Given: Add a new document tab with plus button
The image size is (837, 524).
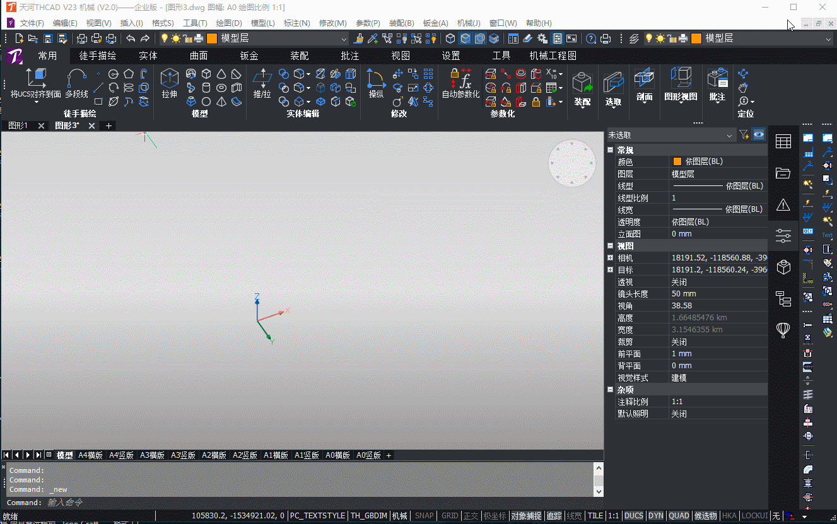Looking at the screenshot, I should 109,126.
